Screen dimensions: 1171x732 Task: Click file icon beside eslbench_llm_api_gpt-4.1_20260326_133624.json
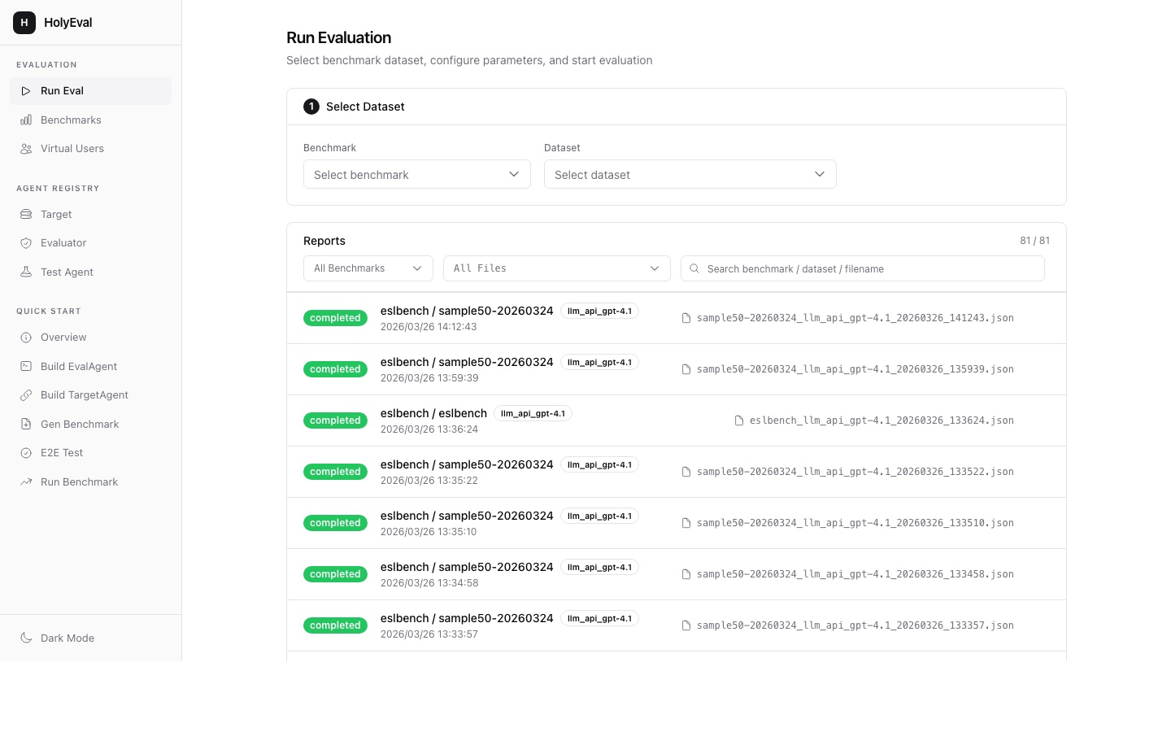click(x=739, y=420)
